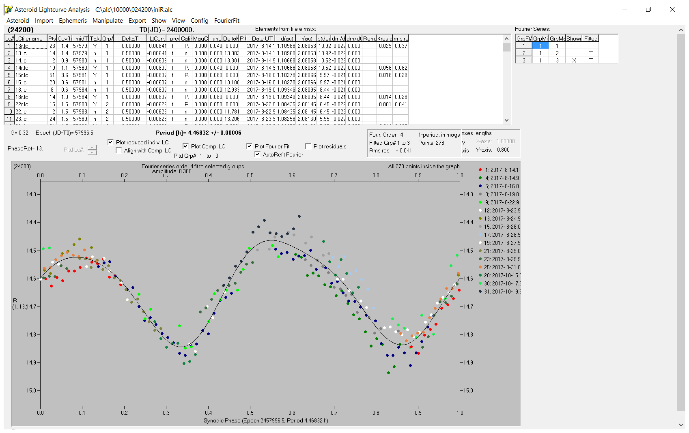Click the DeltaT column header
This screenshot has height=433, width=689.
(130, 39)
